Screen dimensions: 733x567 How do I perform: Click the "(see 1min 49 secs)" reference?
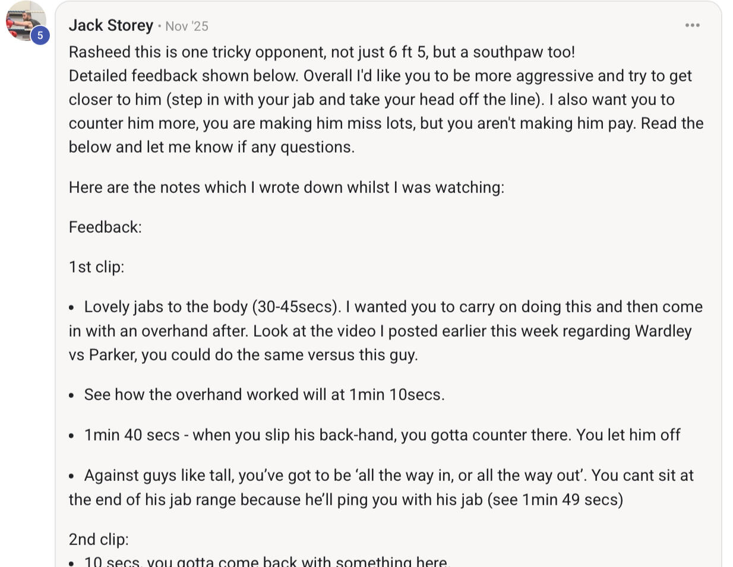tap(555, 499)
